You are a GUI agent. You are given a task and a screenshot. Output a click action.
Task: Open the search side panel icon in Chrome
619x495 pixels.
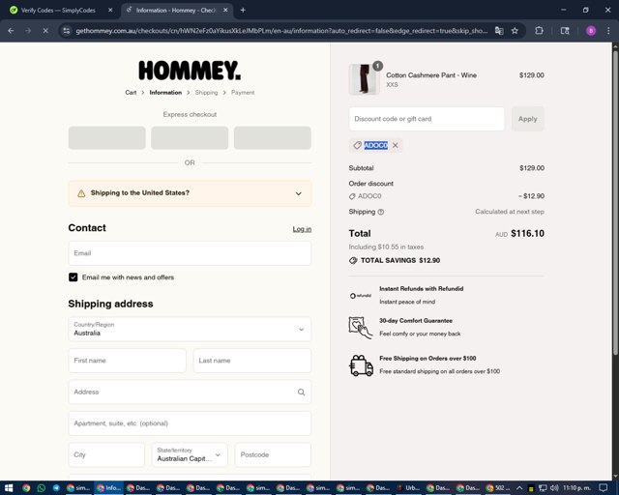(x=565, y=30)
